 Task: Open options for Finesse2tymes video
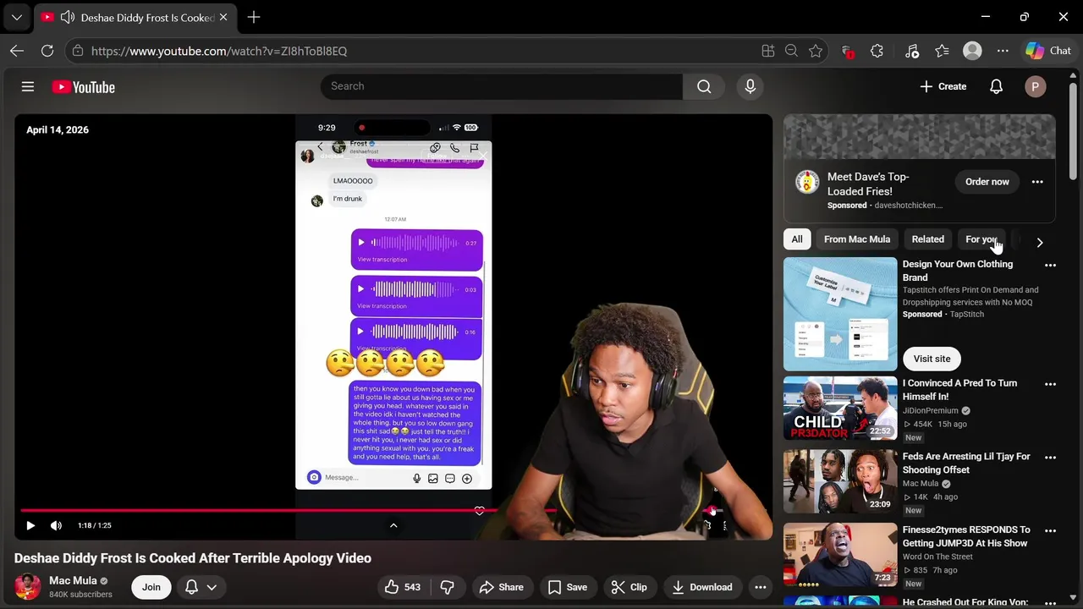[x=1050, y=530]
